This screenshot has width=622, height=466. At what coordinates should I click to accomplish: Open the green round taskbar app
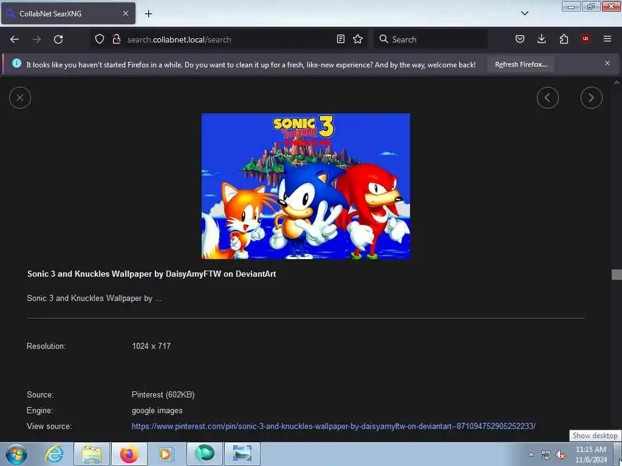(205, 454)
